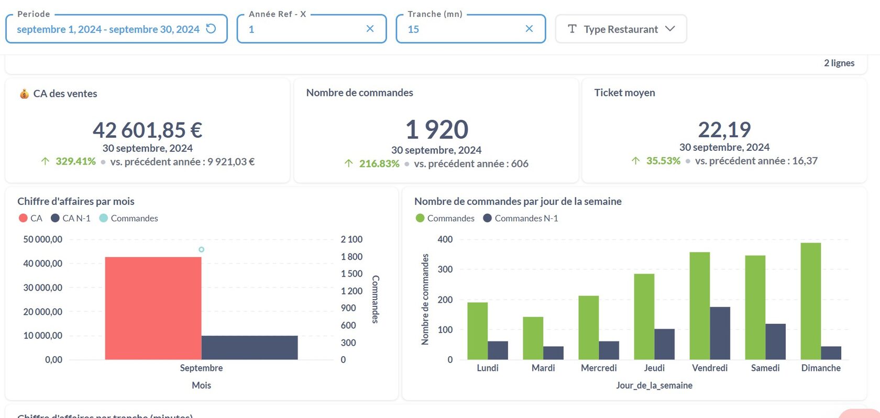Open the Periode date range field
880x418 pixels.
pos(116,29)
